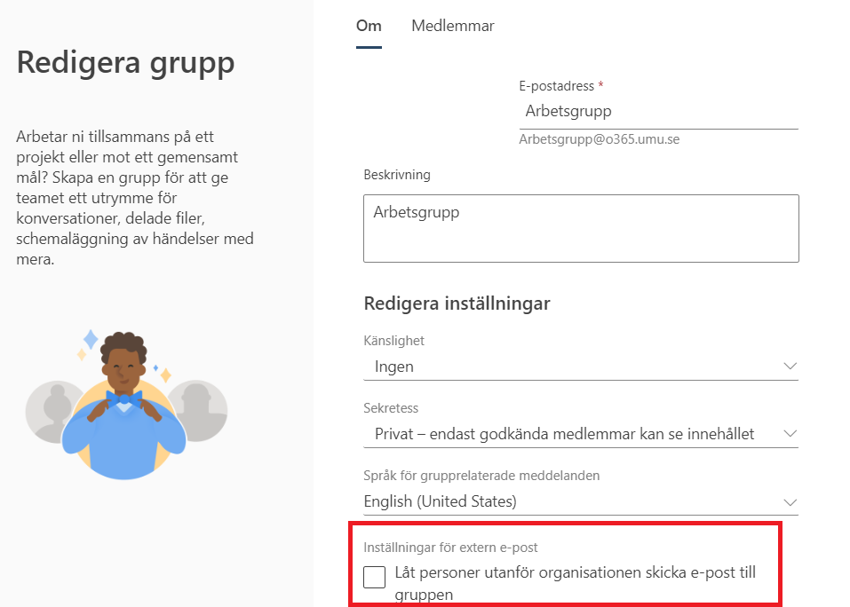Image resolution: width=850 pixels, height=607 pixels.
Task: Click inside the Beskrivning text box
Action: 581,228
